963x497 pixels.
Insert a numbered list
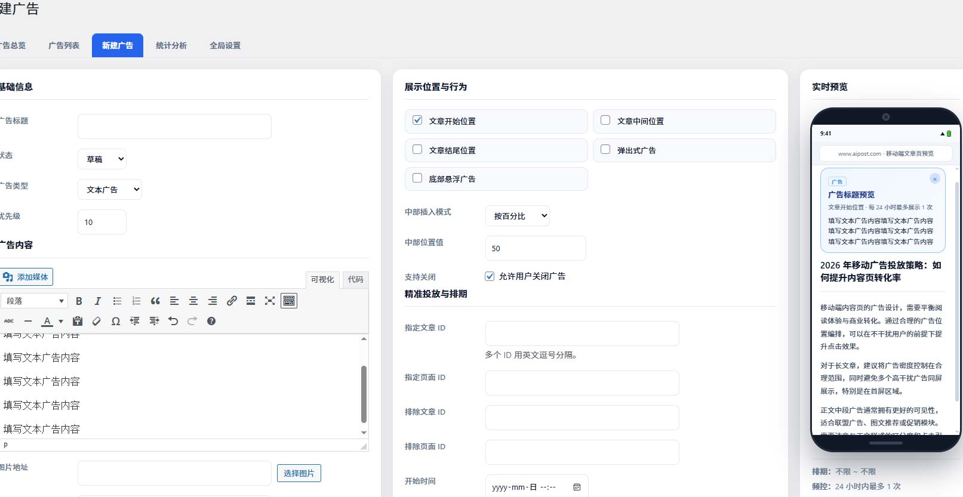point(136,301)
